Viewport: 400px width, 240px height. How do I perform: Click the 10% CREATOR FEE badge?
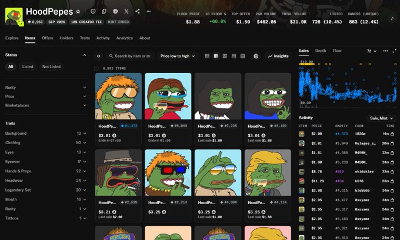point(86,22)
